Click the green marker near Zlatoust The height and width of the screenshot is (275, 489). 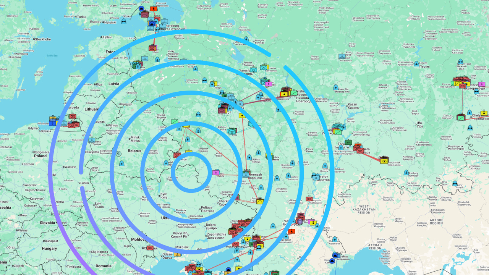tap(461, 118)
